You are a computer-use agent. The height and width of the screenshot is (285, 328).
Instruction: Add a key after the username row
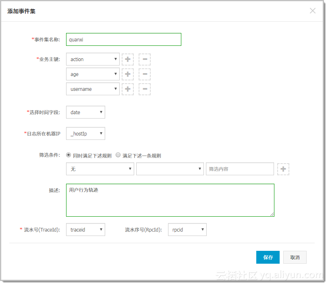click(x=128, y=89)
